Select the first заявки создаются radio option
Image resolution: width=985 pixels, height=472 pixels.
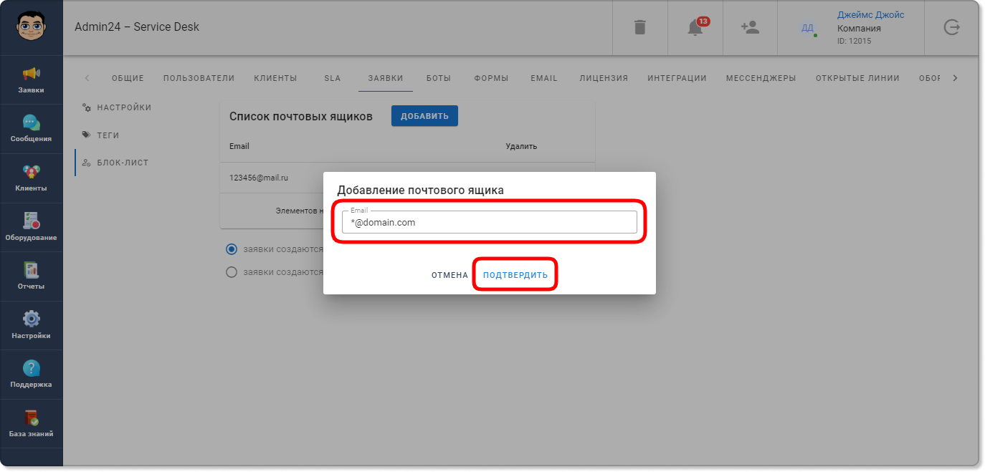point(232,249)
